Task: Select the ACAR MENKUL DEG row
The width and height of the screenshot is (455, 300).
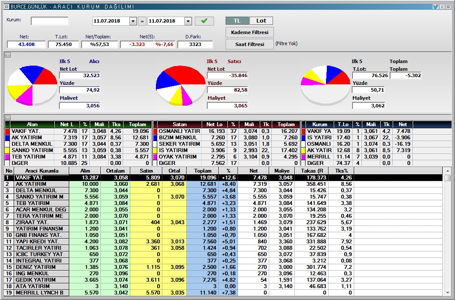Action: [x=223, y=209]
